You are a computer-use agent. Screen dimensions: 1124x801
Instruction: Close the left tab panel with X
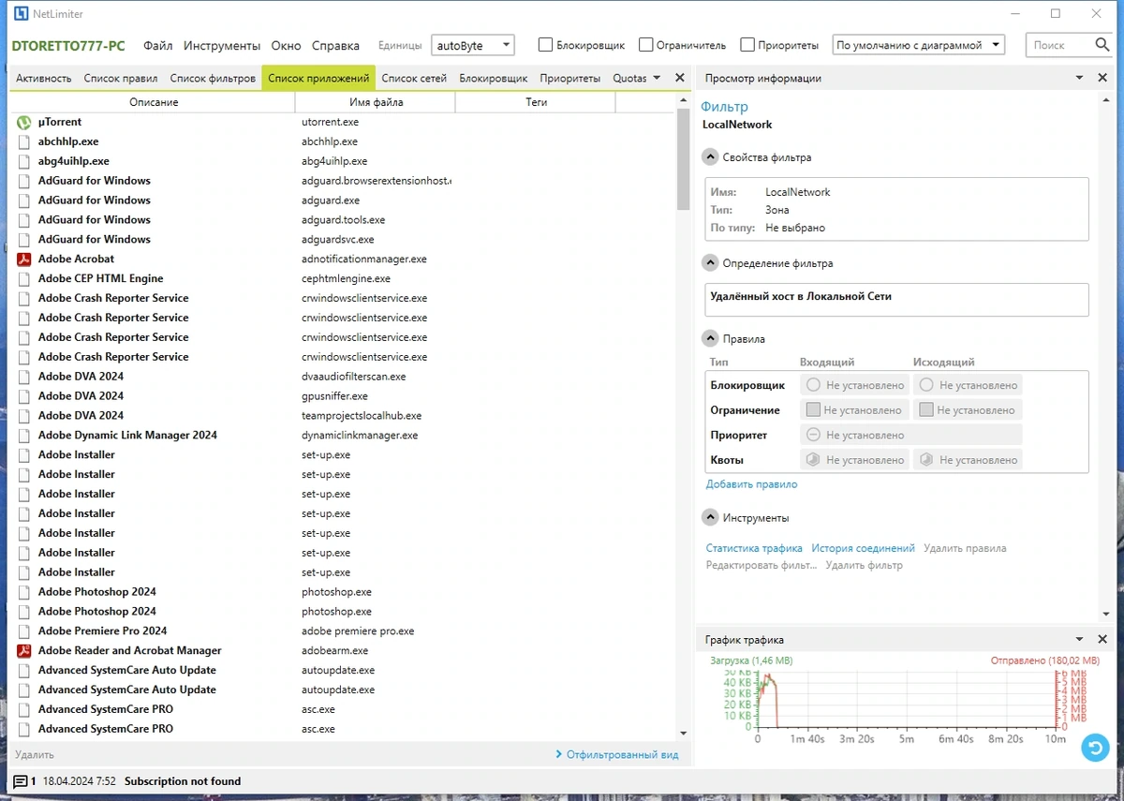pos(680,78)
